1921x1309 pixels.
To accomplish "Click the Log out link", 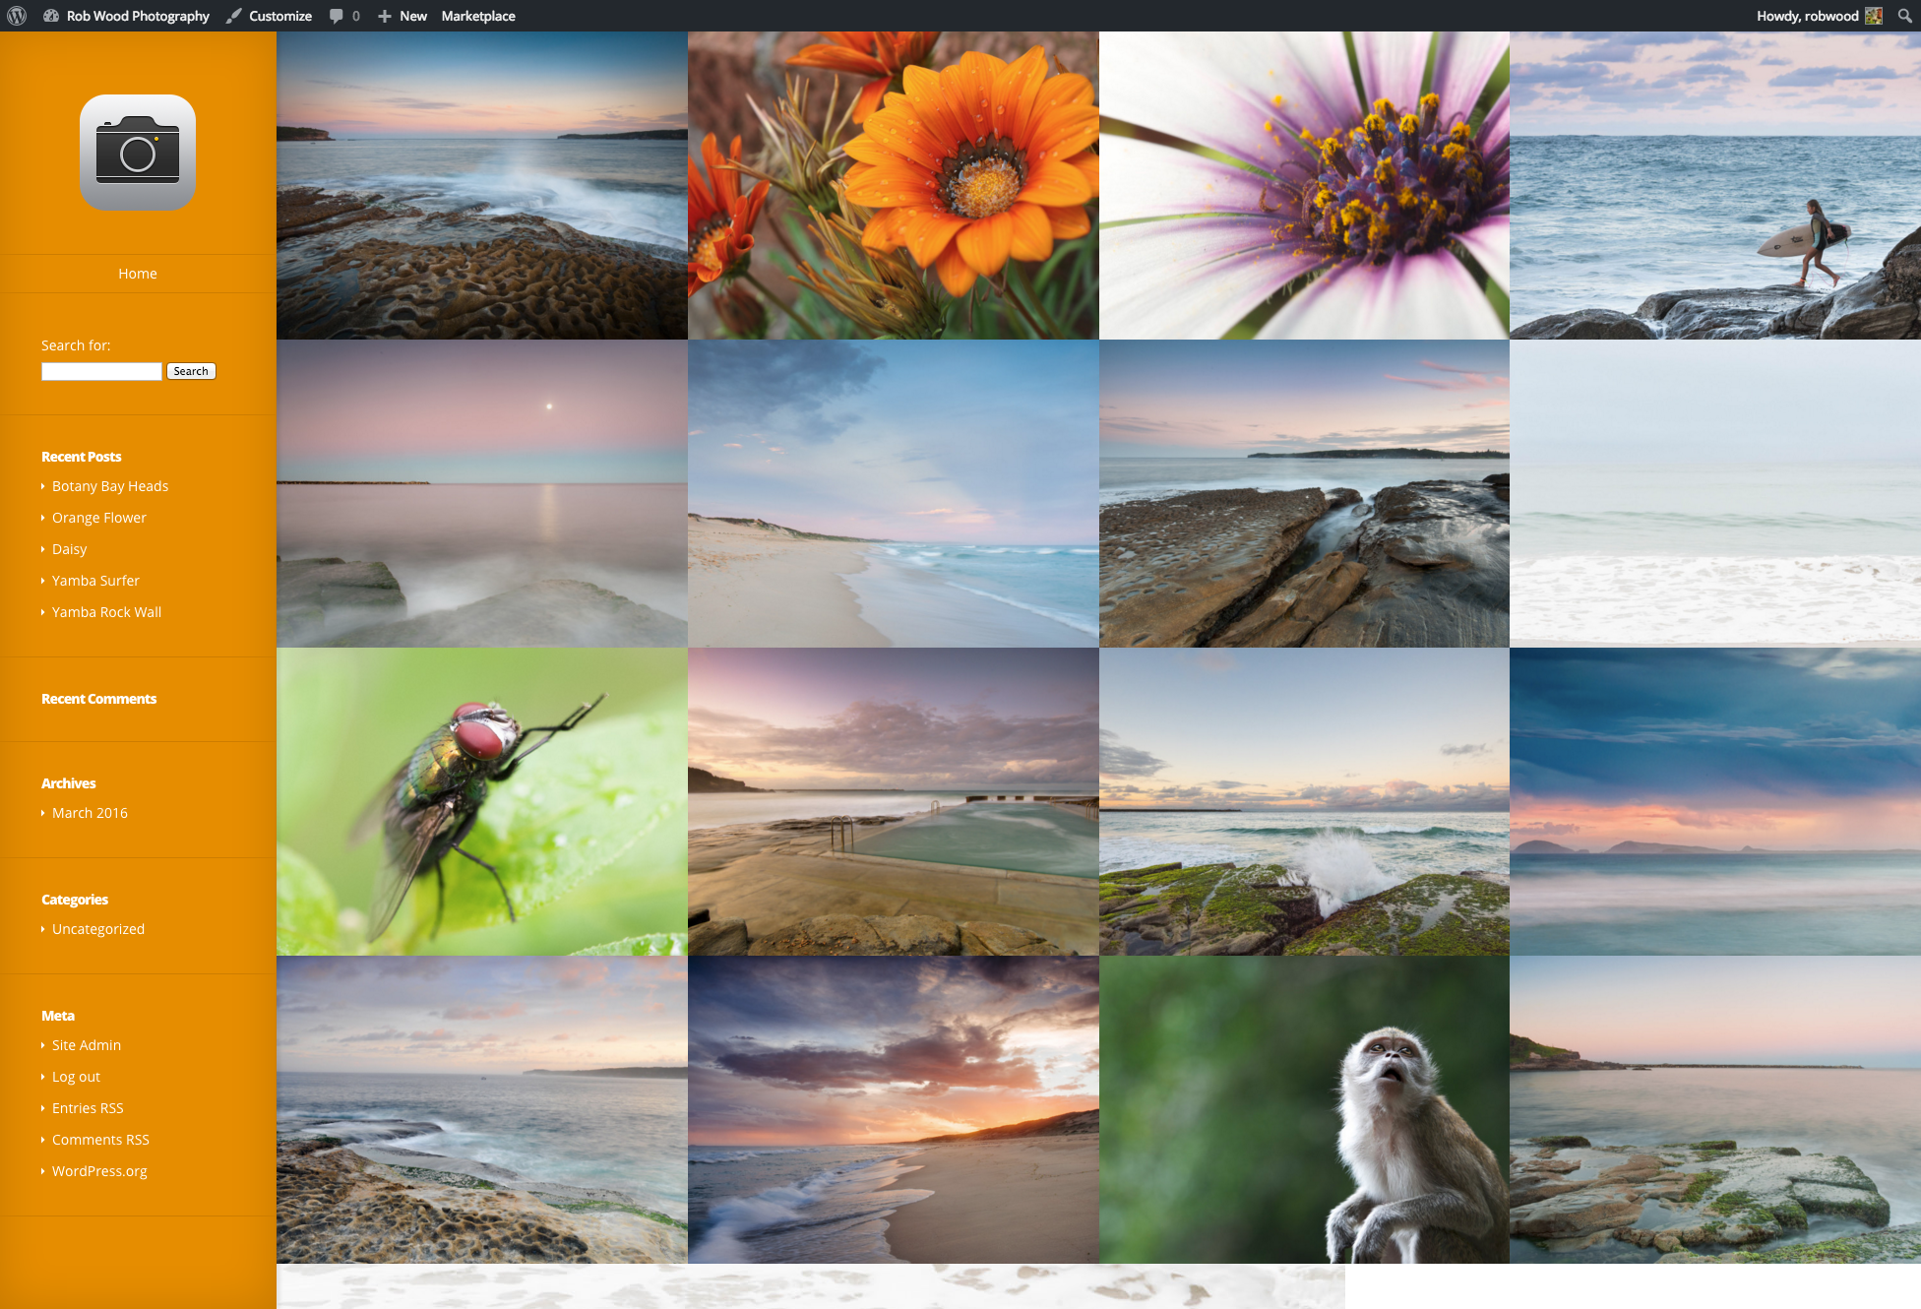I will 76,1077.
